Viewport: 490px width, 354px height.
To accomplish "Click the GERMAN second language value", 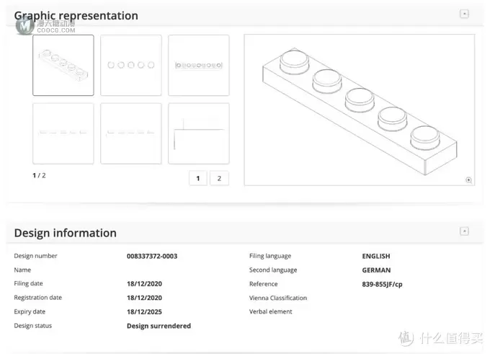I will [376, 270].
